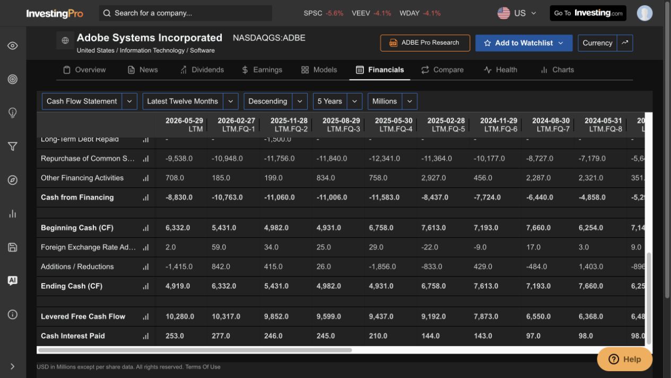Click the vertical table scrollbar

[649, 298]
